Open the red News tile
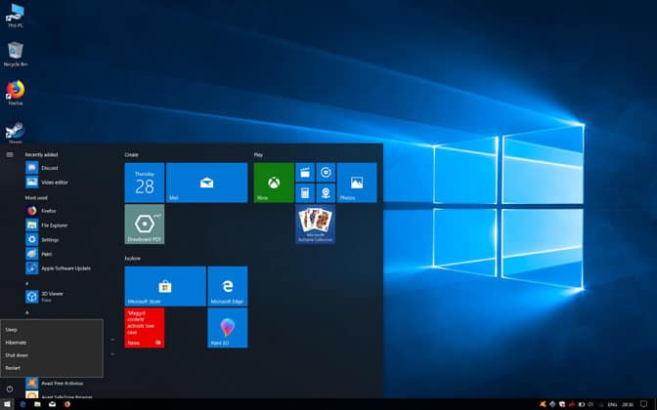The width and height of the screenshot is (657, 410). (144, 328)
